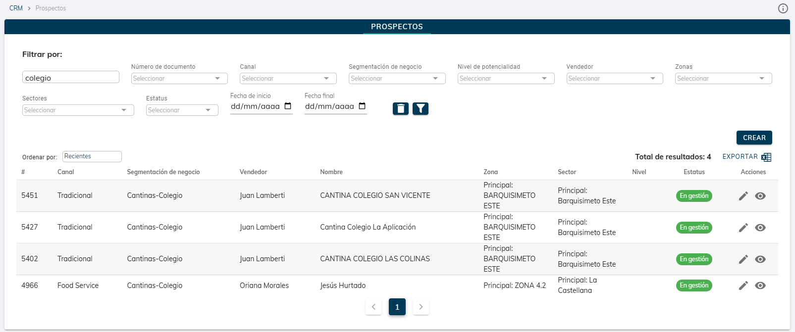Open the Fecha de inicio calendar picker
The height and width of the screenshot is (332, 795).
coord(288,106)
